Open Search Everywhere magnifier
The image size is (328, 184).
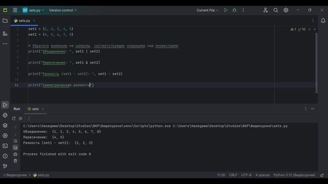click(x=276, y=10)
